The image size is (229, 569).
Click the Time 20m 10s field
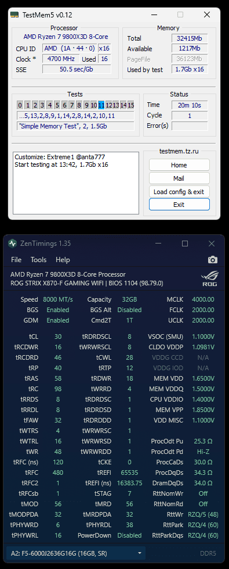pos(190,105)
